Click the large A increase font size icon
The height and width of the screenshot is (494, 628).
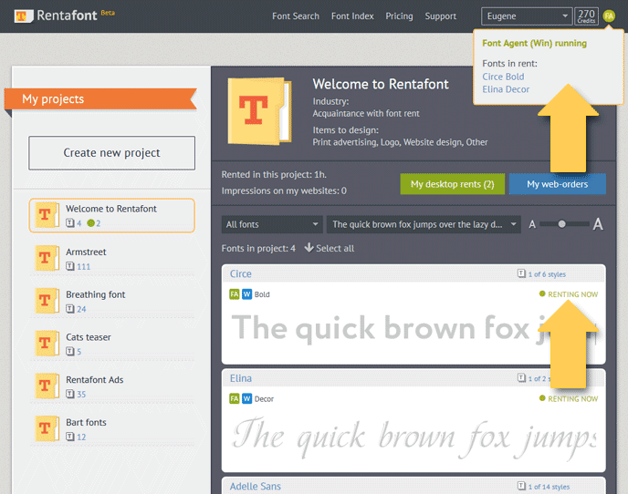(x=598, y=224)
